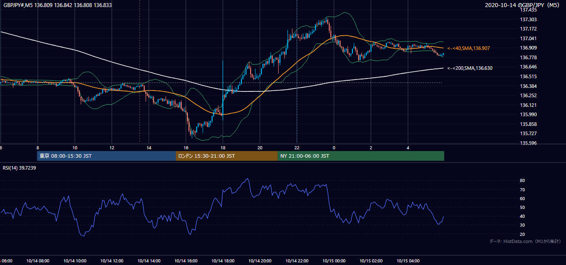Click the Tokyo session bar 08:00-15:30 JST
Image resolution: width=566 pixels, height=265 pixels.
click(106, 156)
